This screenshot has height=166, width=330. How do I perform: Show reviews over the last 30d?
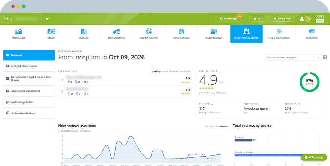pyautogui.click(x=207, y=126)
